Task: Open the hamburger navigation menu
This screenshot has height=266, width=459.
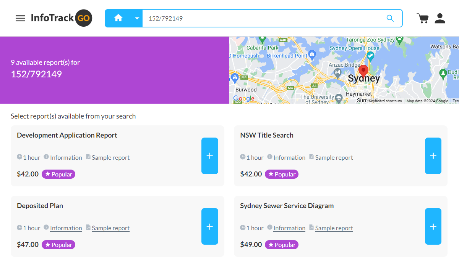Action: click(20, 18)
